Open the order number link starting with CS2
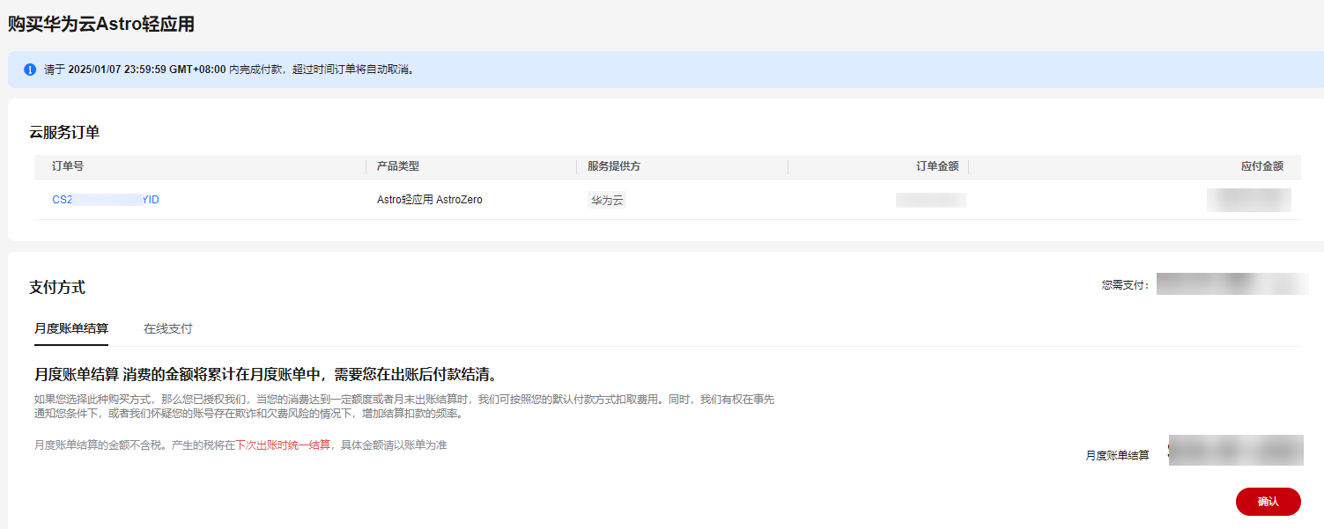Screen dimensions: 1324x529 click(x=106, y=200)
